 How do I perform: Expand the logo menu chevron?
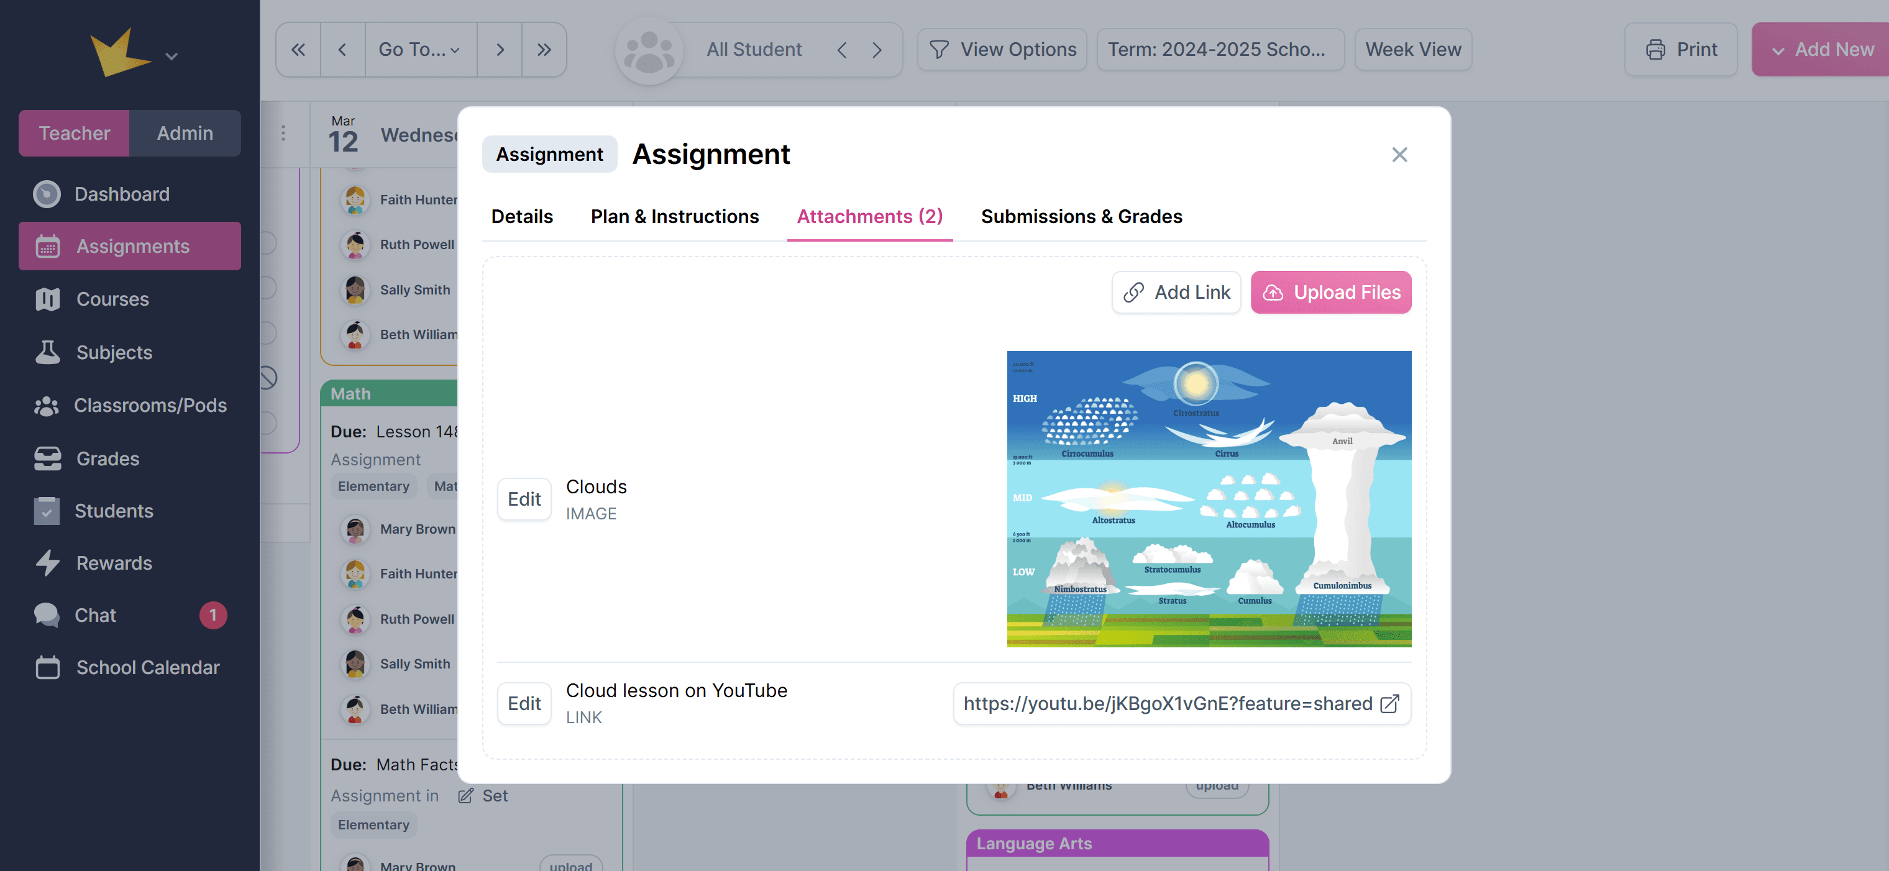click(171, 57)
